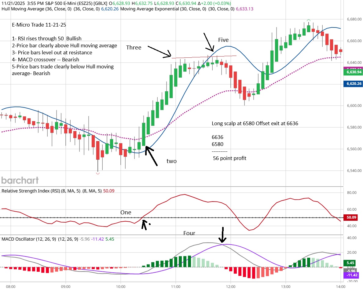Click the barchart logo watermark

[20, 180]
